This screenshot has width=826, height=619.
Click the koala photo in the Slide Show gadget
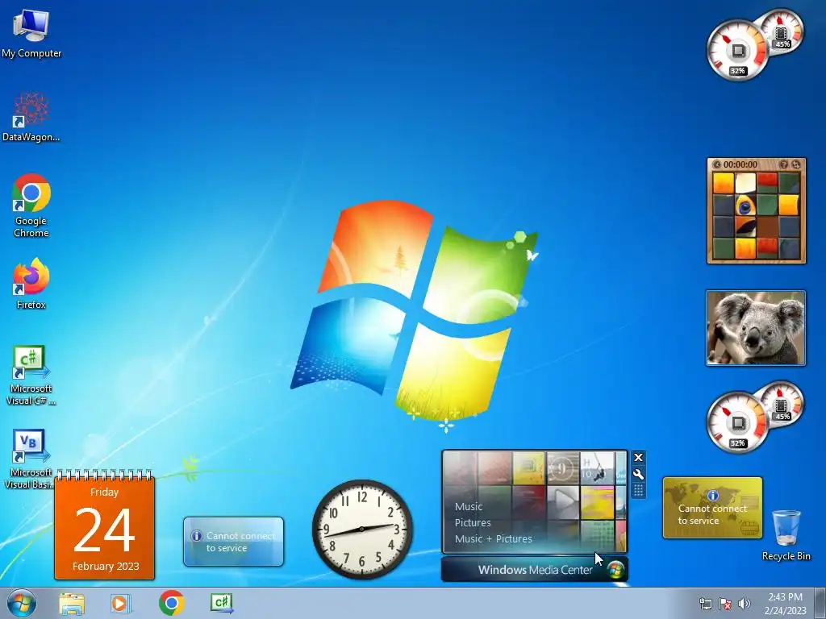click(x=755, y=327)
